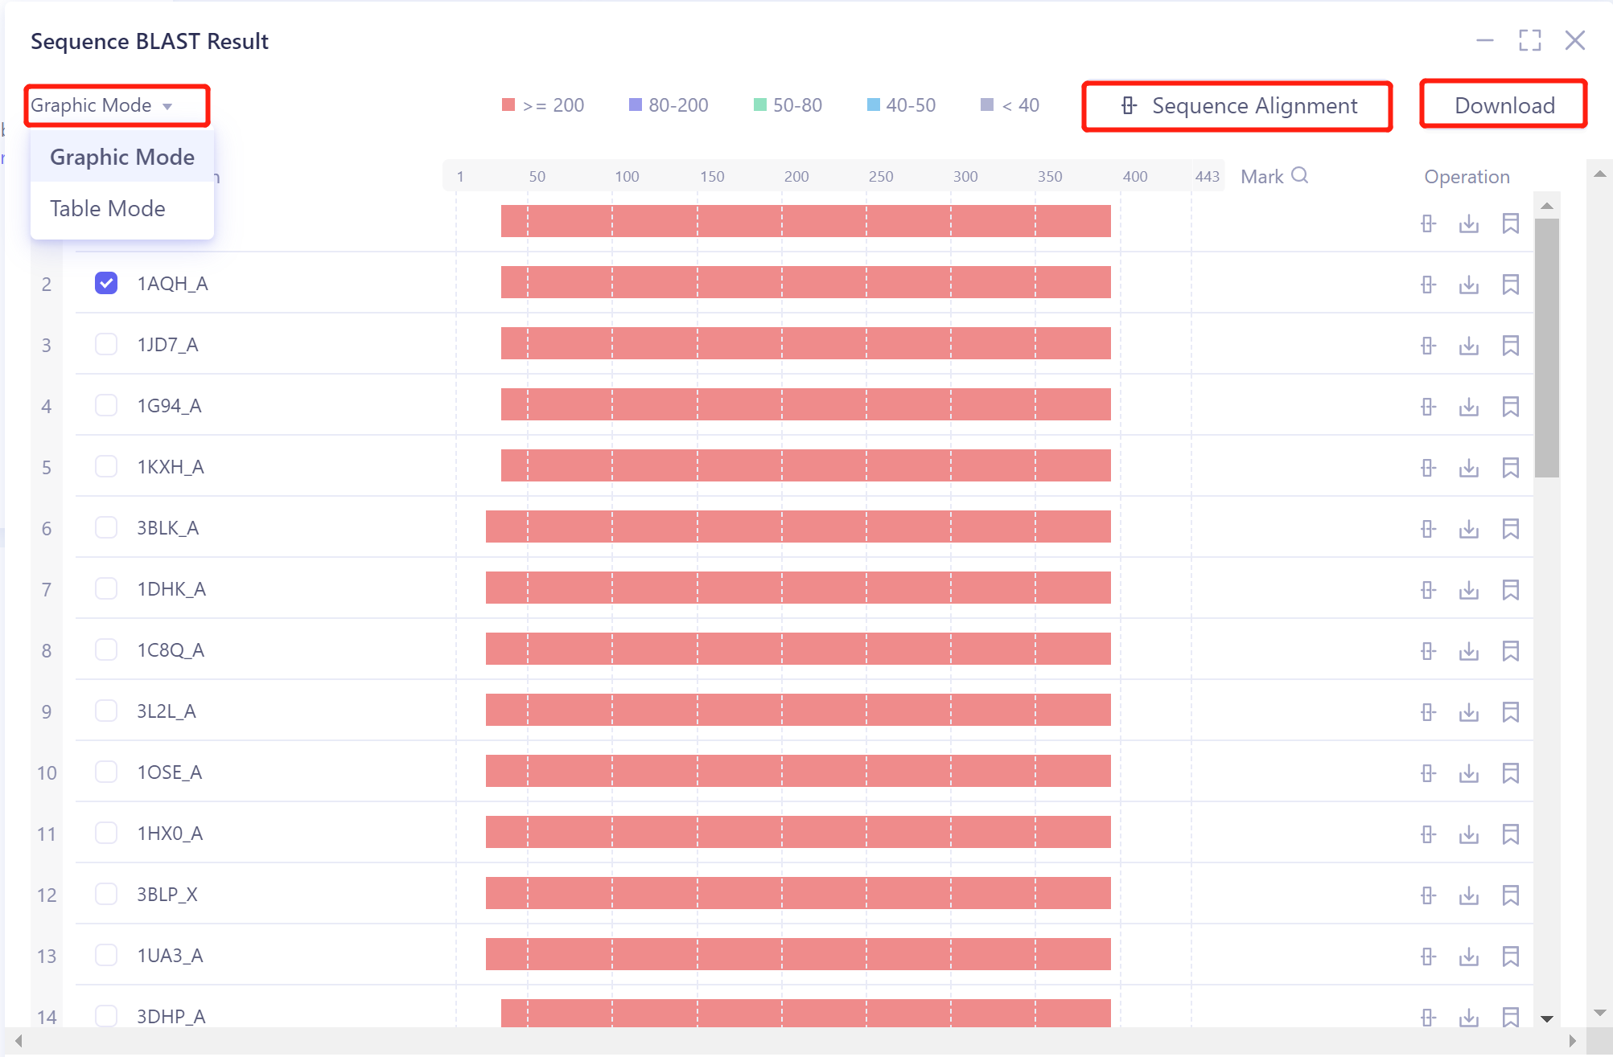Click the table scroll-down arrow
This screenshot has width=1613, height=1057.
[1546, 1018]
